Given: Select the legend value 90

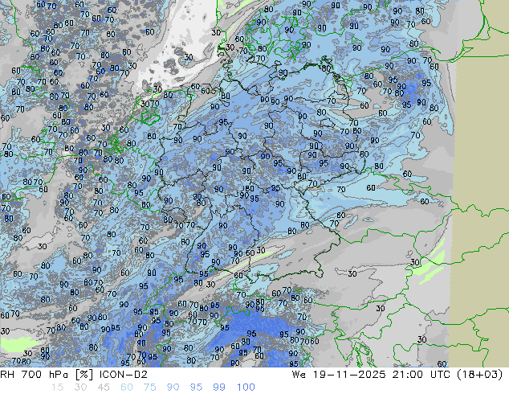Looking at the screenshot, I should click(173, 388).
